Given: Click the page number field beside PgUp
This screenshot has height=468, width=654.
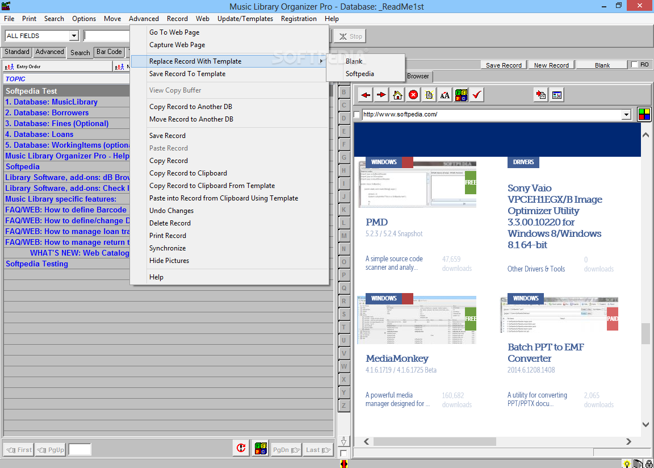Looking at the screenshot, I should tap(79, 449).
